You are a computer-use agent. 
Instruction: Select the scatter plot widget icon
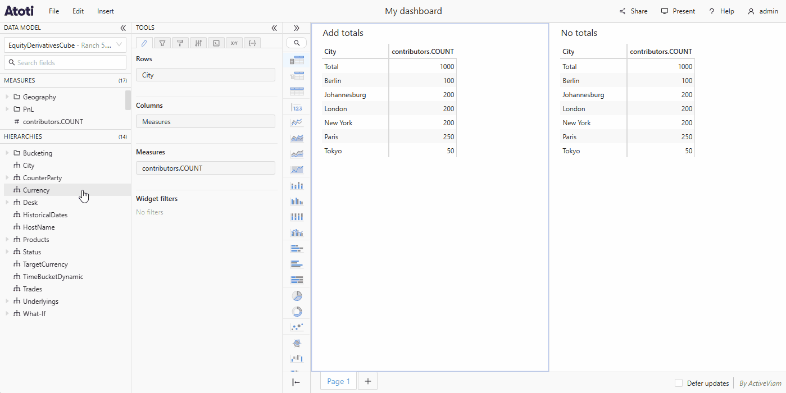[296, 326]
